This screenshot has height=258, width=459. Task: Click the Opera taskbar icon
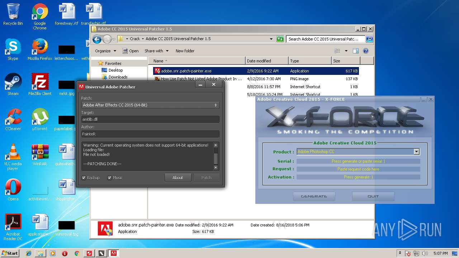[65, 253]
